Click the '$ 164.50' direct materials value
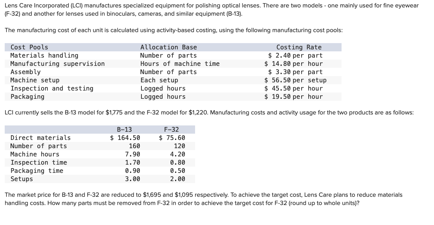The image size is (434, 225). [125, 138]
